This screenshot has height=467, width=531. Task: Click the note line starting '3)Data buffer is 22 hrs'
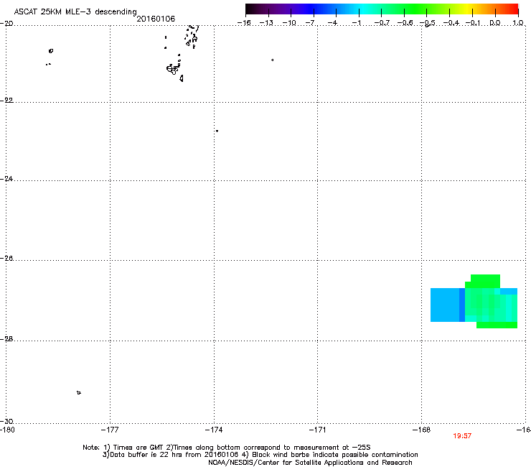click(x=260, y=455)
